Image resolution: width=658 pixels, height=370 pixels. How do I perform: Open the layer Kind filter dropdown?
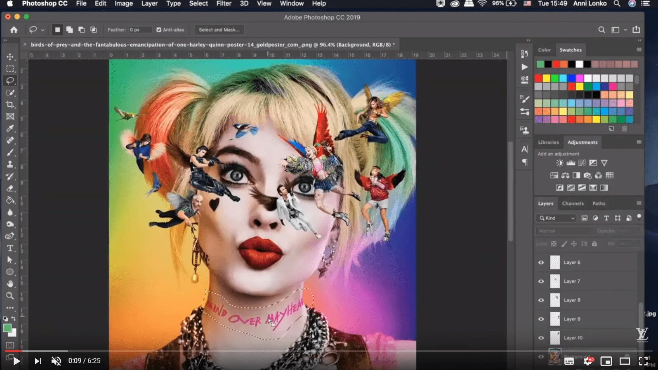(557, 218)
